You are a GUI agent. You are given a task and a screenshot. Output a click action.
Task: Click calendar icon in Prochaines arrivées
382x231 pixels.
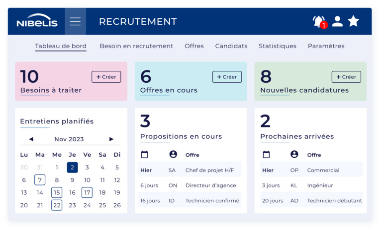pyautogui.click(x=266, y=154)
